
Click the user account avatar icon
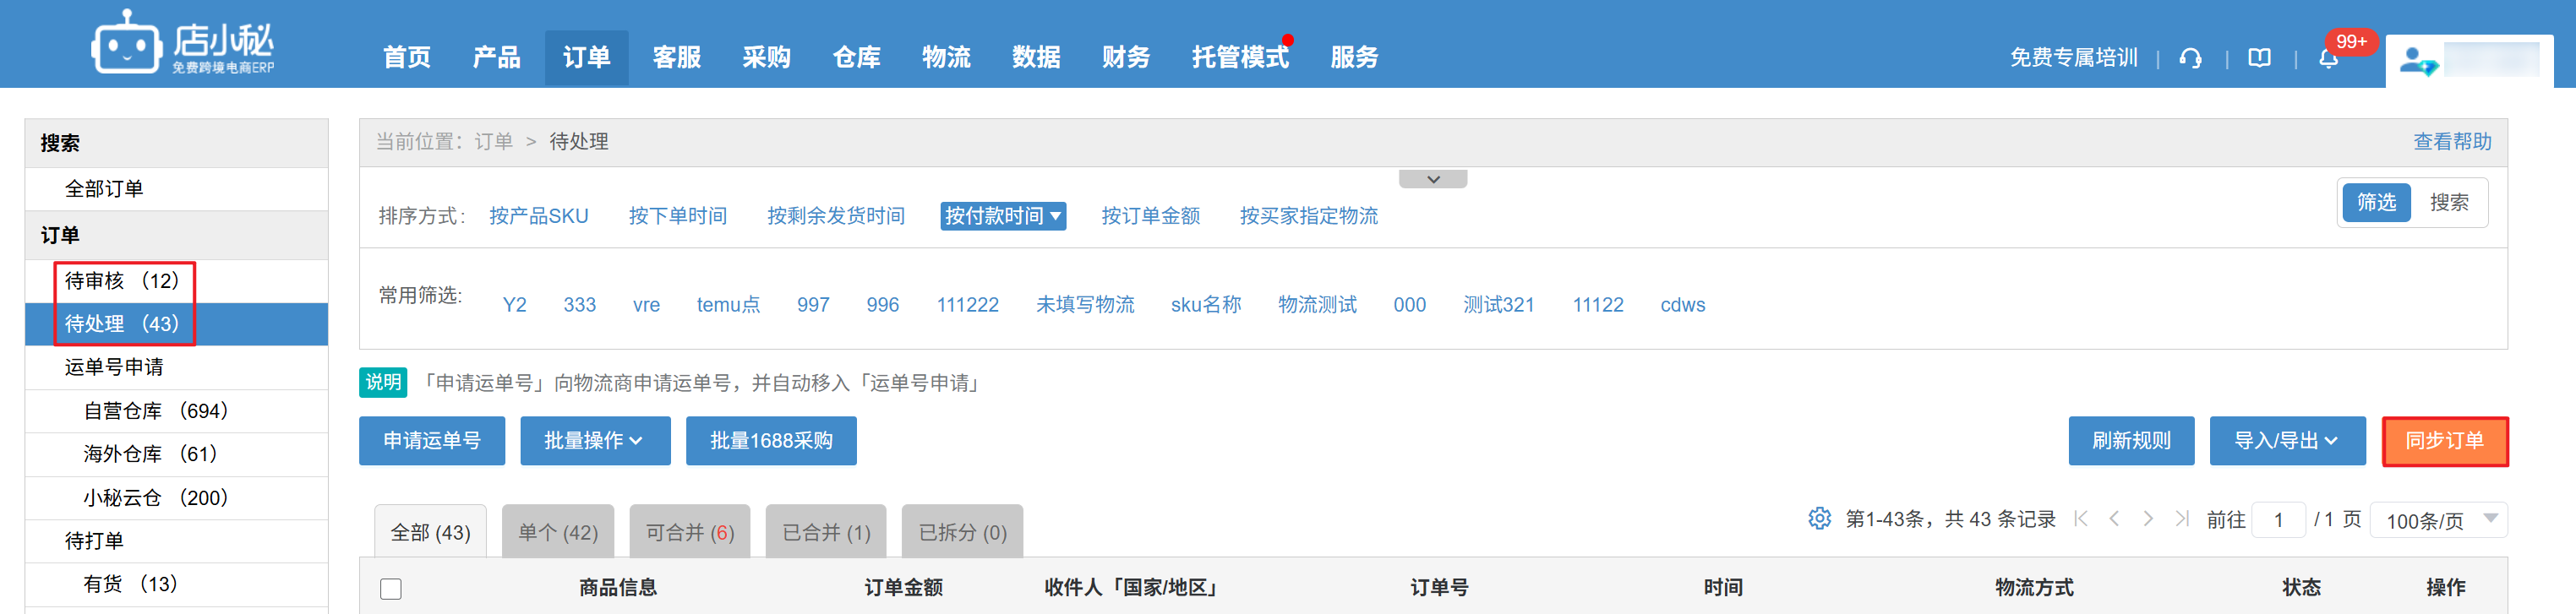coord(2418,61)
